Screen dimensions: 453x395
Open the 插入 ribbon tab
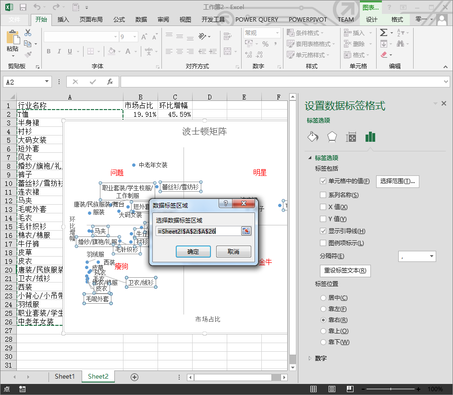point(63,19)
